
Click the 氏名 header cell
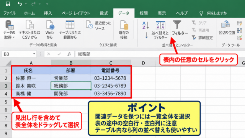31,71
